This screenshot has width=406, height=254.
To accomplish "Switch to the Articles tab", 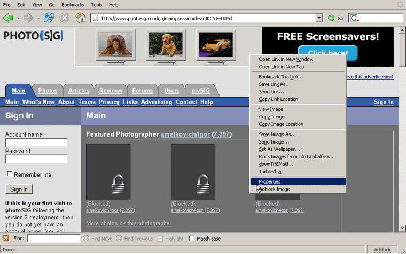I will (x=79, y=91).
